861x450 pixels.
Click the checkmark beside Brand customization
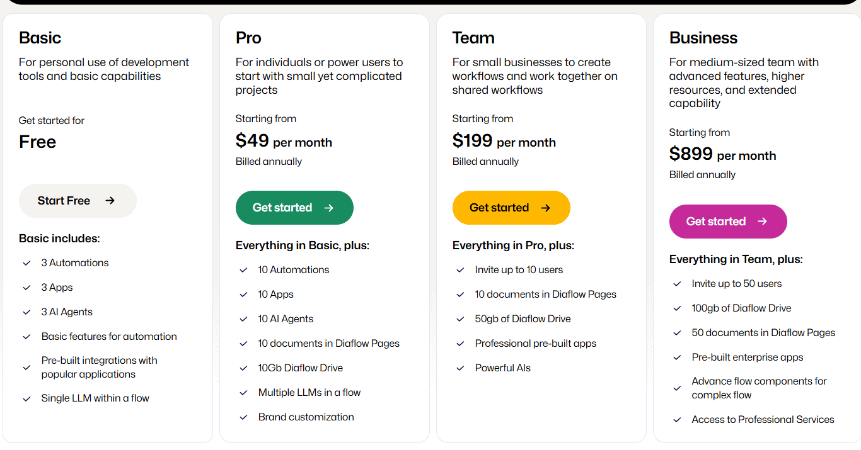pyautogui.click(x=243, y=417)
